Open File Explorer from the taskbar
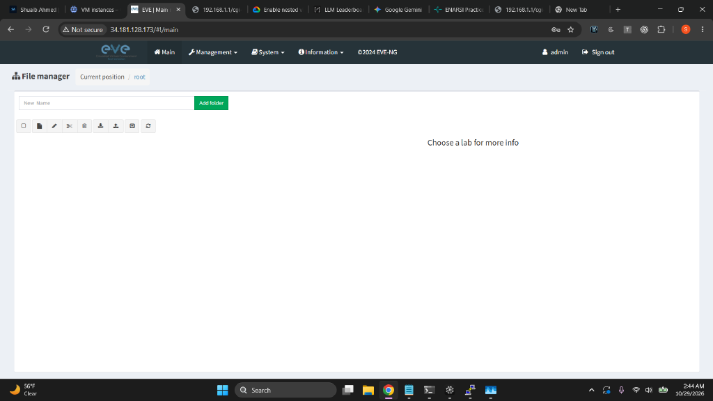This screenshot has height=401, width=713. coord(368,390)
